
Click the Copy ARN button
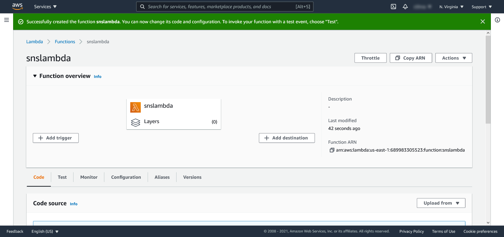(x=411, y=58)
